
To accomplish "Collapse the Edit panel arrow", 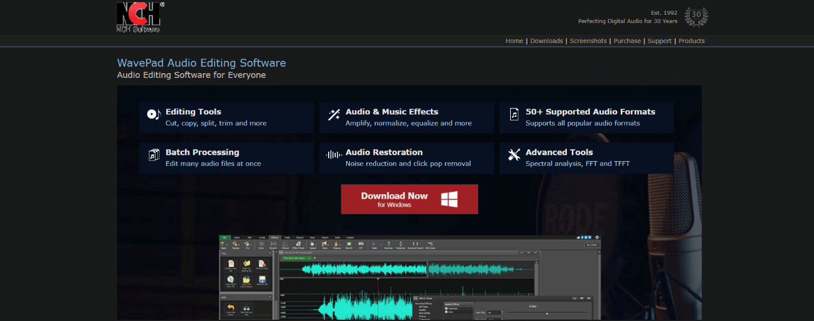I will coord(270,297).
